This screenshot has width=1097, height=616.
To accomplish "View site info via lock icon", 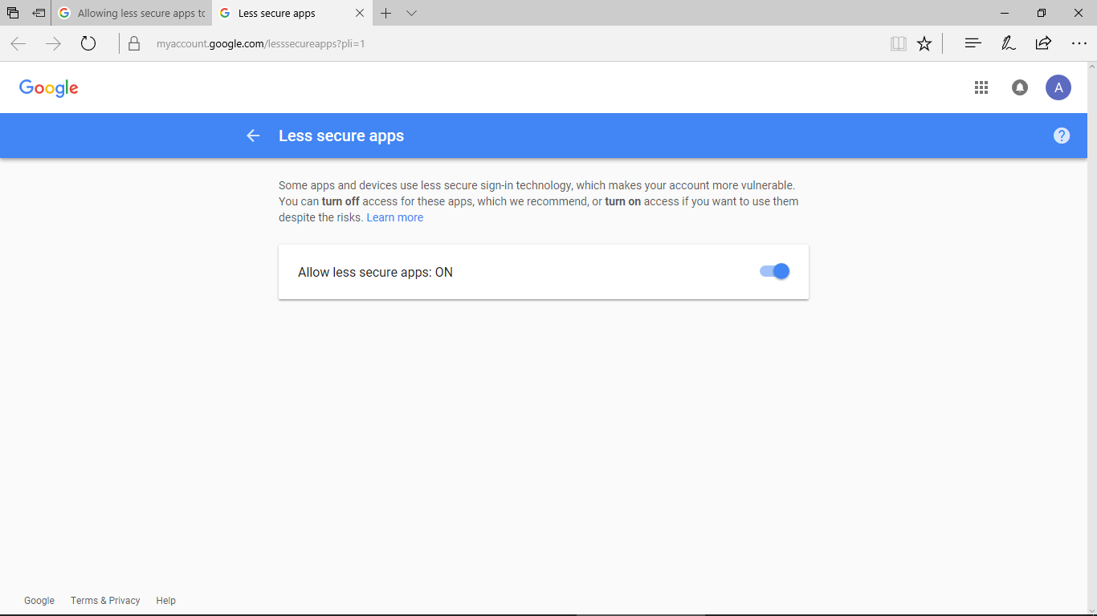I will [134, 43].
